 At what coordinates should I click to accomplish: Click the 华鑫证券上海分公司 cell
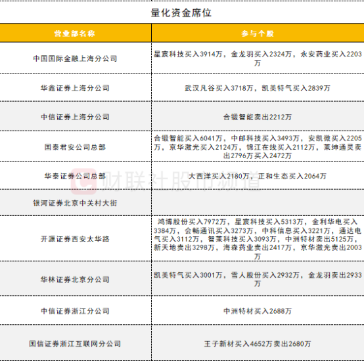coord(75,88)
